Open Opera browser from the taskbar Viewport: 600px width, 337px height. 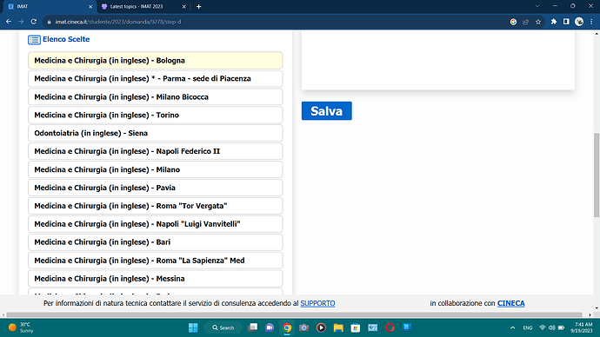(x=390, y=327)
